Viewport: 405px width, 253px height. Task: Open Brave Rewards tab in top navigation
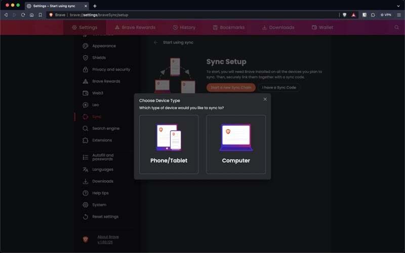click(x=135, y=27)
